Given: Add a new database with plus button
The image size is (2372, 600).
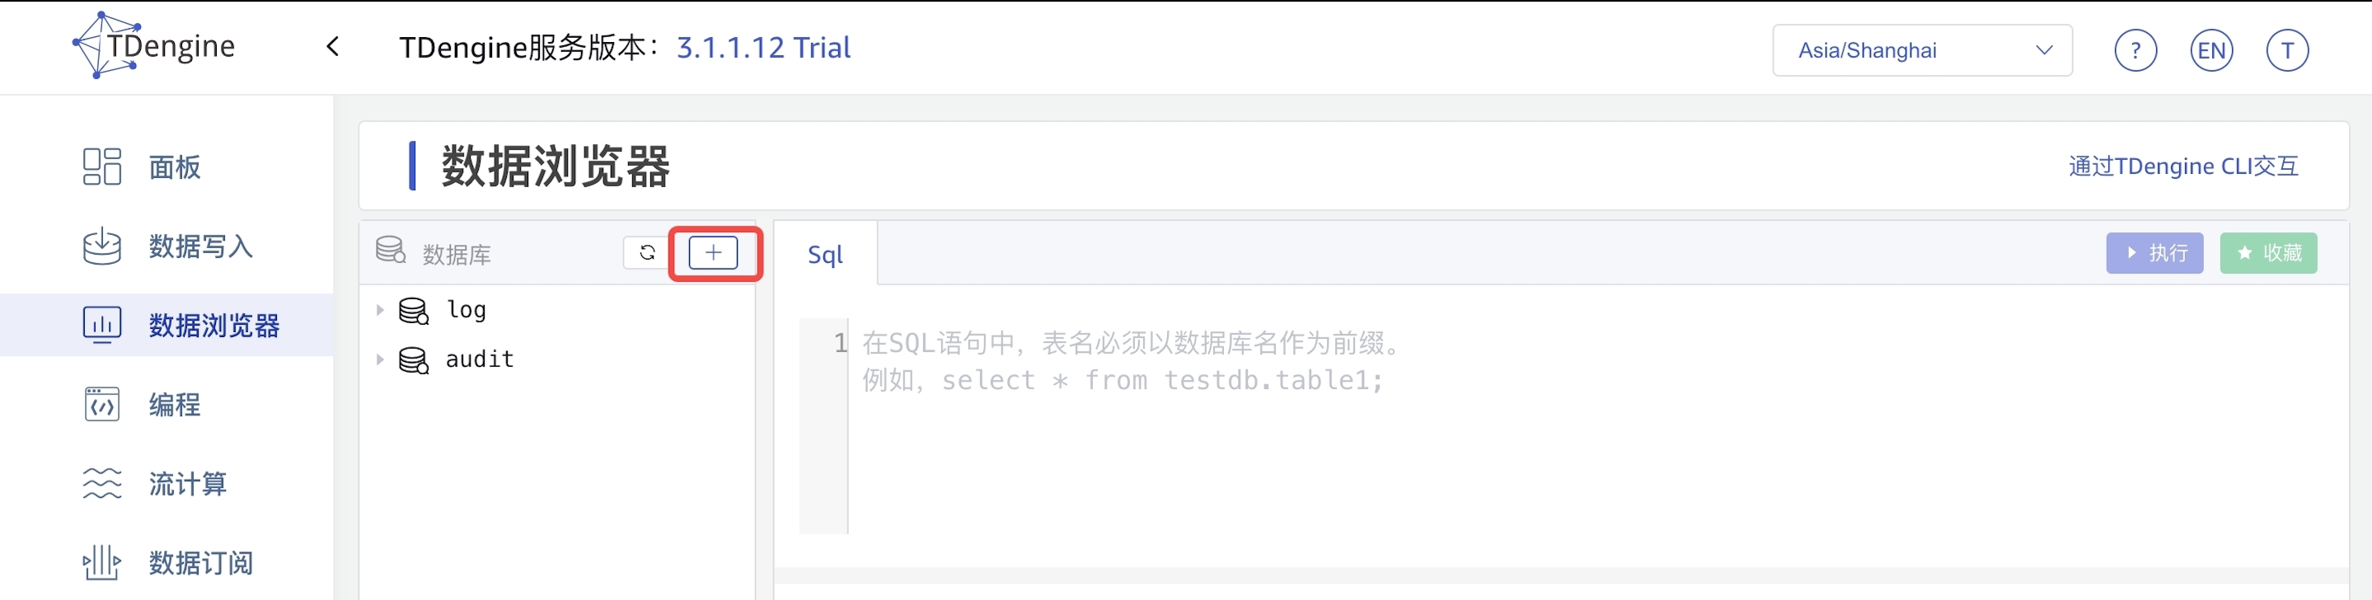Looking at the screenshot, I should [714, 253].
